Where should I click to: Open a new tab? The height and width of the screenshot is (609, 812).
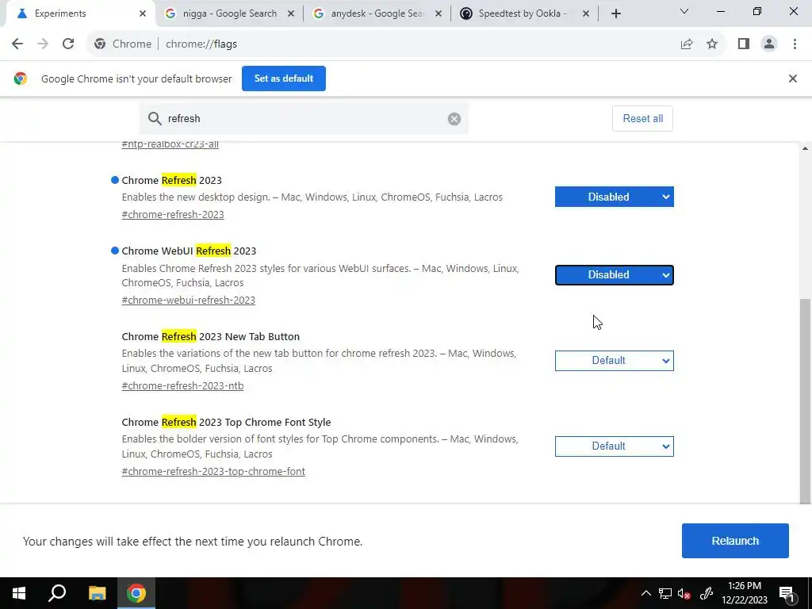[615, 14]
